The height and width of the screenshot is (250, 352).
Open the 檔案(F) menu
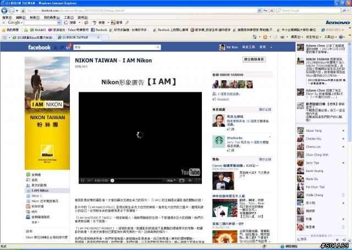point(7,18)
